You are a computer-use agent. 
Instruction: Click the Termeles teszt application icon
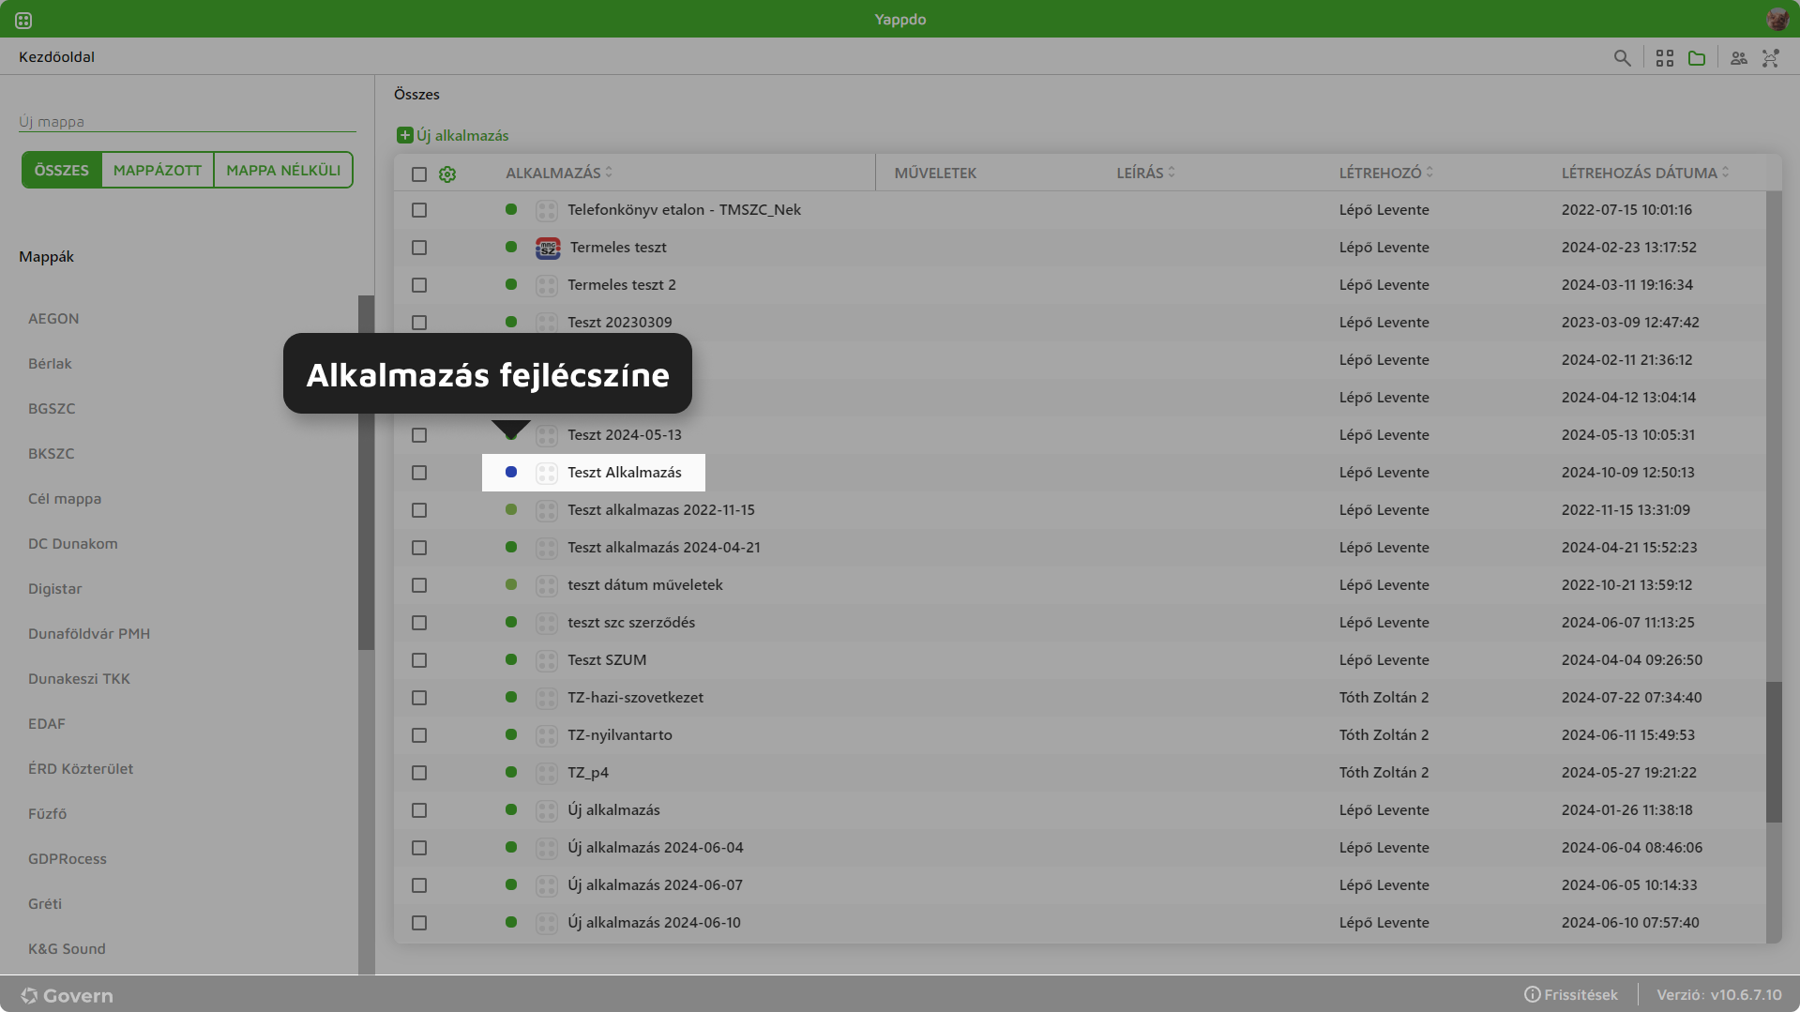pos(547,248)
